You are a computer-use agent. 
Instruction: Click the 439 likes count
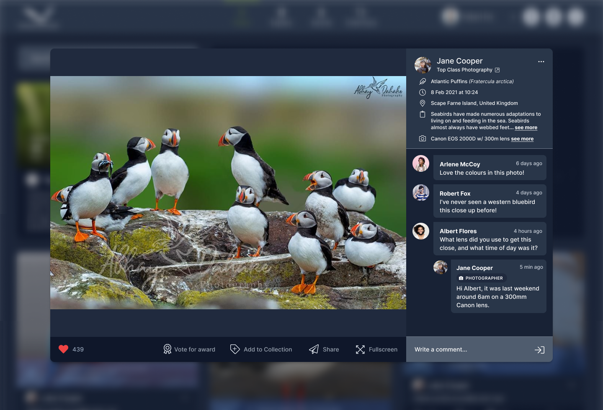click(x=78, y=349)
